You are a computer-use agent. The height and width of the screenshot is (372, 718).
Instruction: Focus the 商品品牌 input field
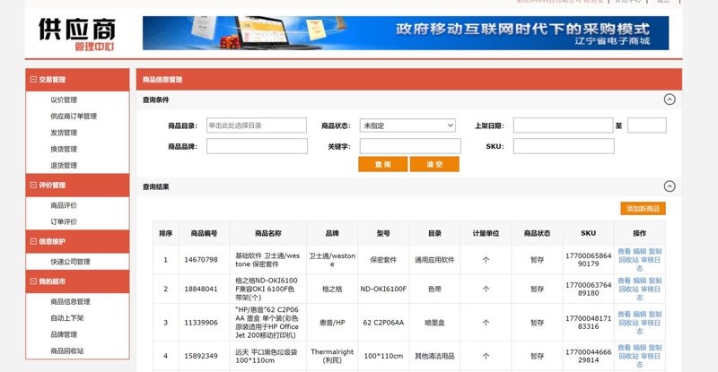pos(257,146)
